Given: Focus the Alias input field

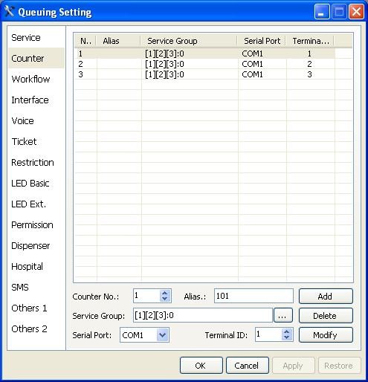Looking at the screenshot, I should click(254, 296).
